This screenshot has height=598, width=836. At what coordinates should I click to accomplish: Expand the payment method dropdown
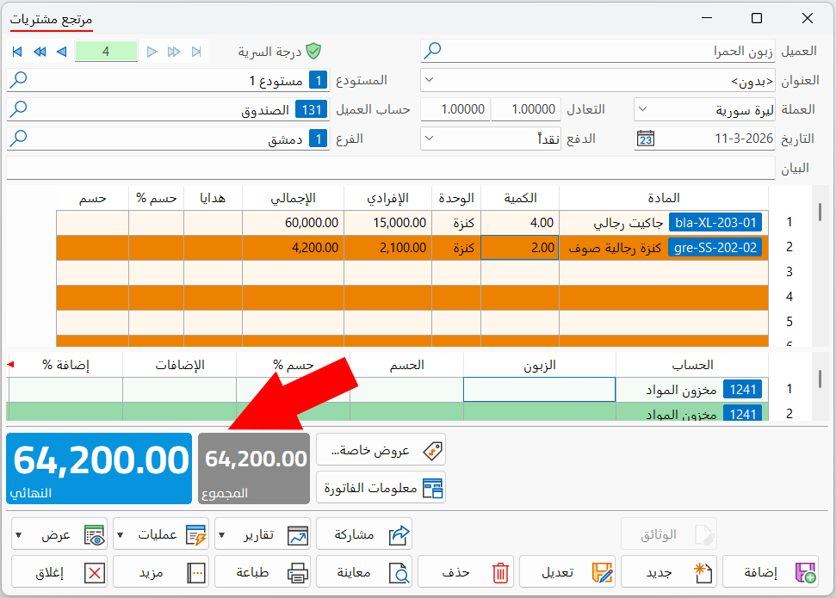pyautogui.click(x=430, y=139)
